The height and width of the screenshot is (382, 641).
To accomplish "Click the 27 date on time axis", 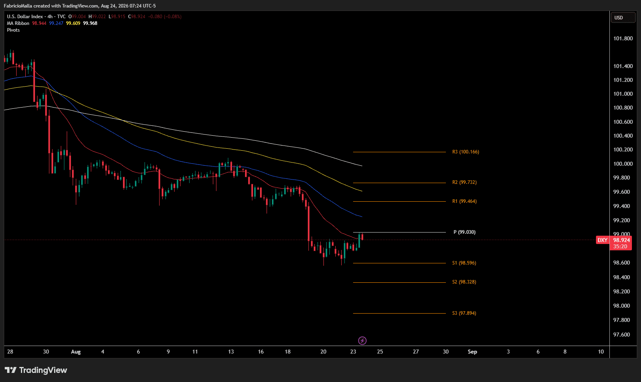I will 416,352.
